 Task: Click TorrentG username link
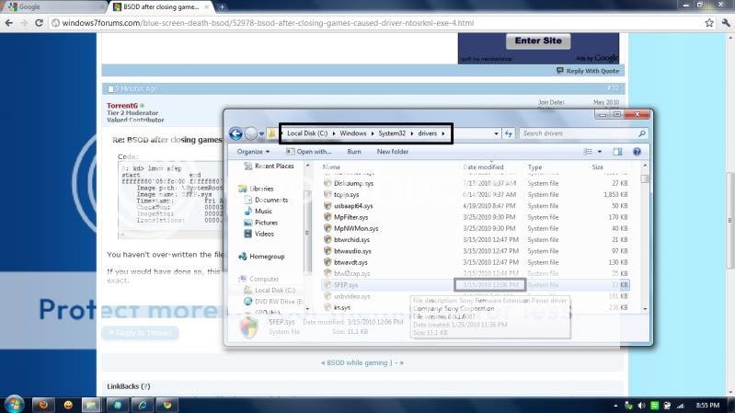coord(122,106)
